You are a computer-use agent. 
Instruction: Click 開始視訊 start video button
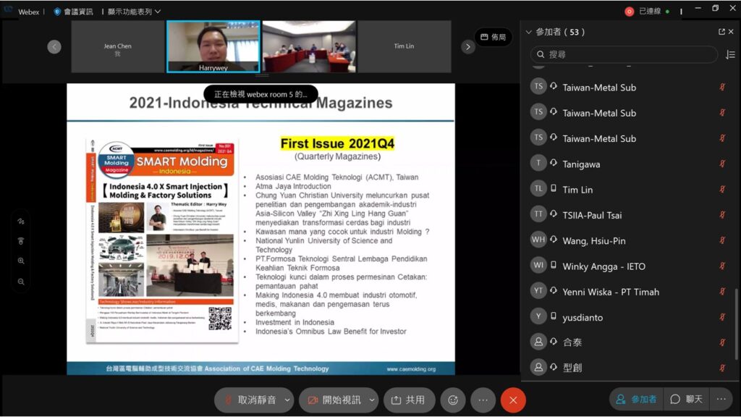[335, 400]
